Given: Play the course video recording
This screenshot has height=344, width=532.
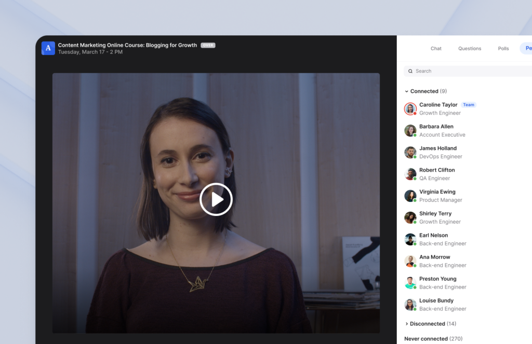Looking at the screenshot, I should click(x=216, y=199).
